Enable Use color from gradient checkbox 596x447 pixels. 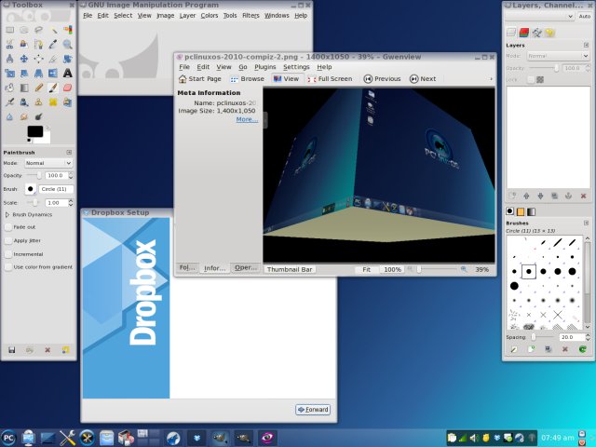click(8, 267)
